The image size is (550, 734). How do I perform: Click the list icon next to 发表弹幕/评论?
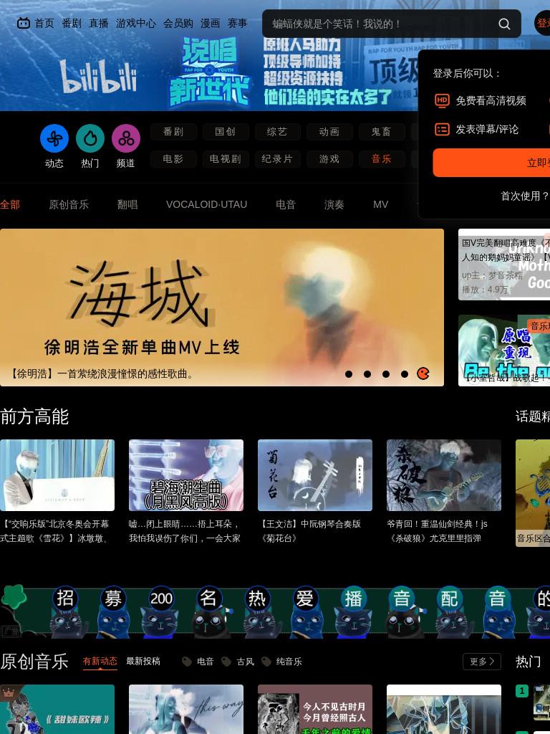tap(442, 129)
